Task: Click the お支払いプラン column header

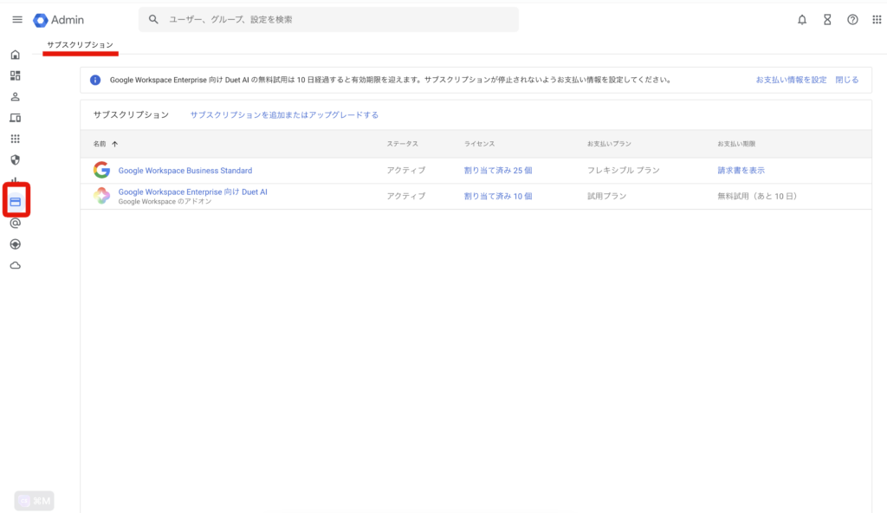Action: tap(609, 144)
